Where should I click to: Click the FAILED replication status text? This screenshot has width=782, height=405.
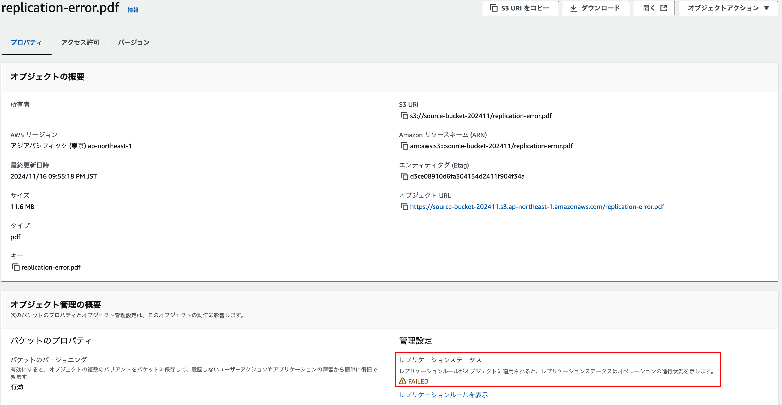(418, 381)
